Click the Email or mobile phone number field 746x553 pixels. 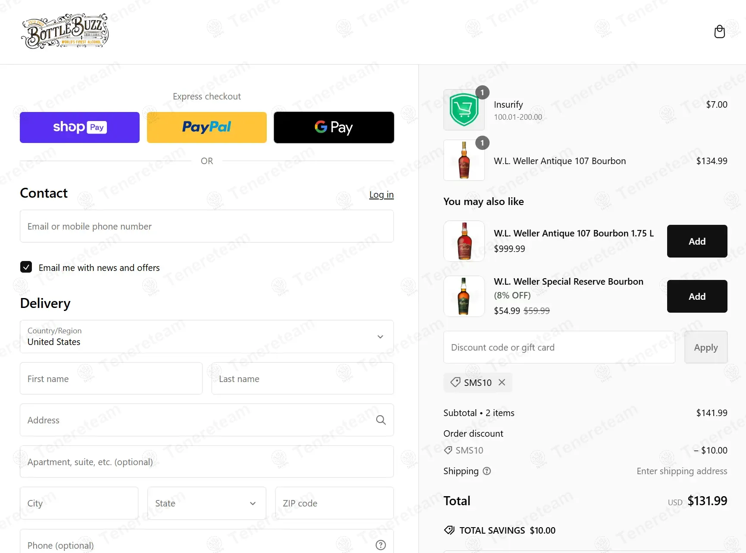click(207, 226)
